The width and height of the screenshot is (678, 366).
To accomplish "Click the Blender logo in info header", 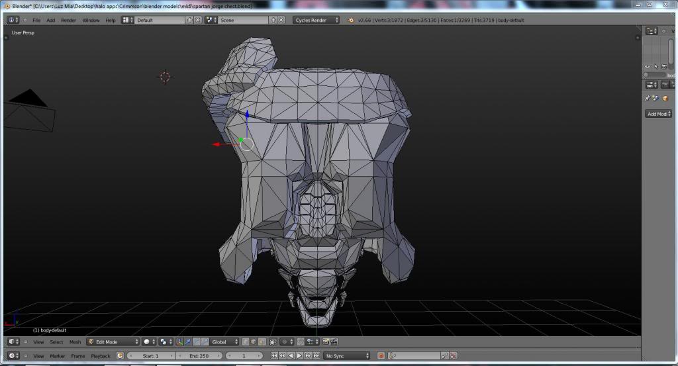I will [x=350, y=21].
